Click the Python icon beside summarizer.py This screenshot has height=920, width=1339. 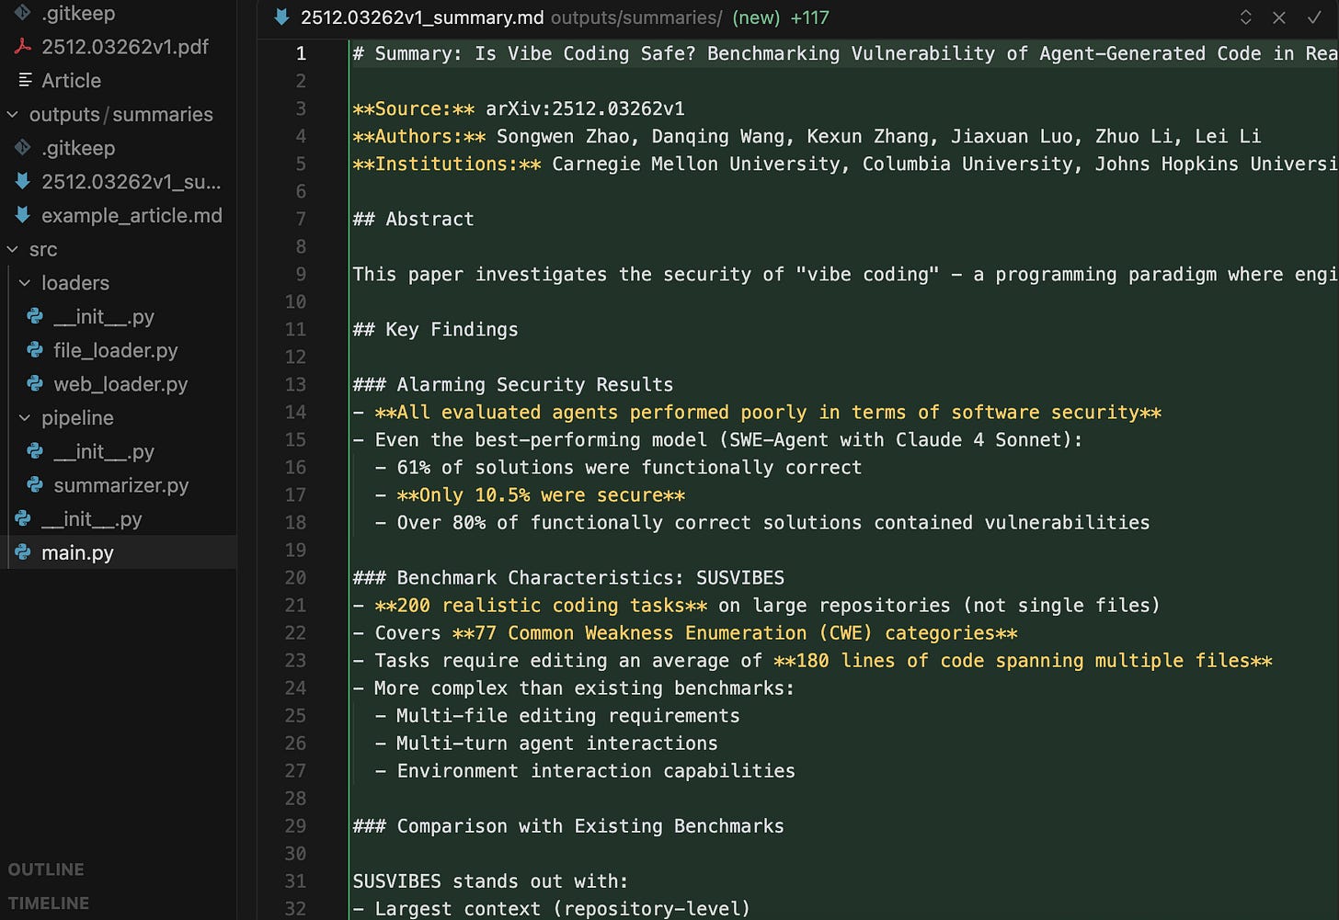tap(35, 485)
